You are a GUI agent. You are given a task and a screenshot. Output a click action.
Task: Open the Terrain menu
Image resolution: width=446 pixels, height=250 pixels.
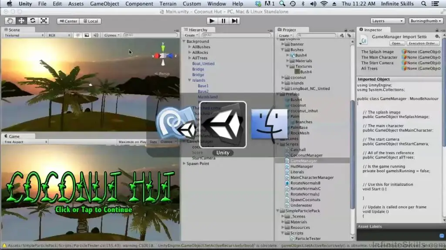click(168, 3)
